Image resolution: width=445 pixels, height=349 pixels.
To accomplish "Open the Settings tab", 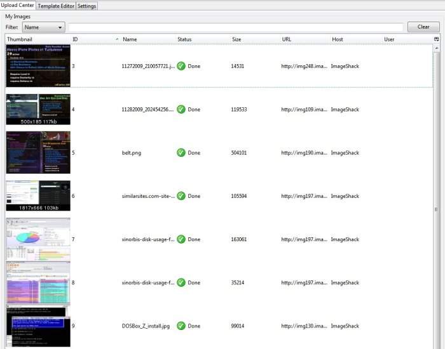I will tap(87, 6).
